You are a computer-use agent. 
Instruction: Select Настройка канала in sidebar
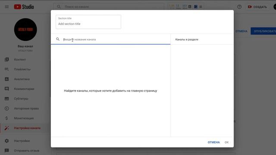tap(27, 128)
